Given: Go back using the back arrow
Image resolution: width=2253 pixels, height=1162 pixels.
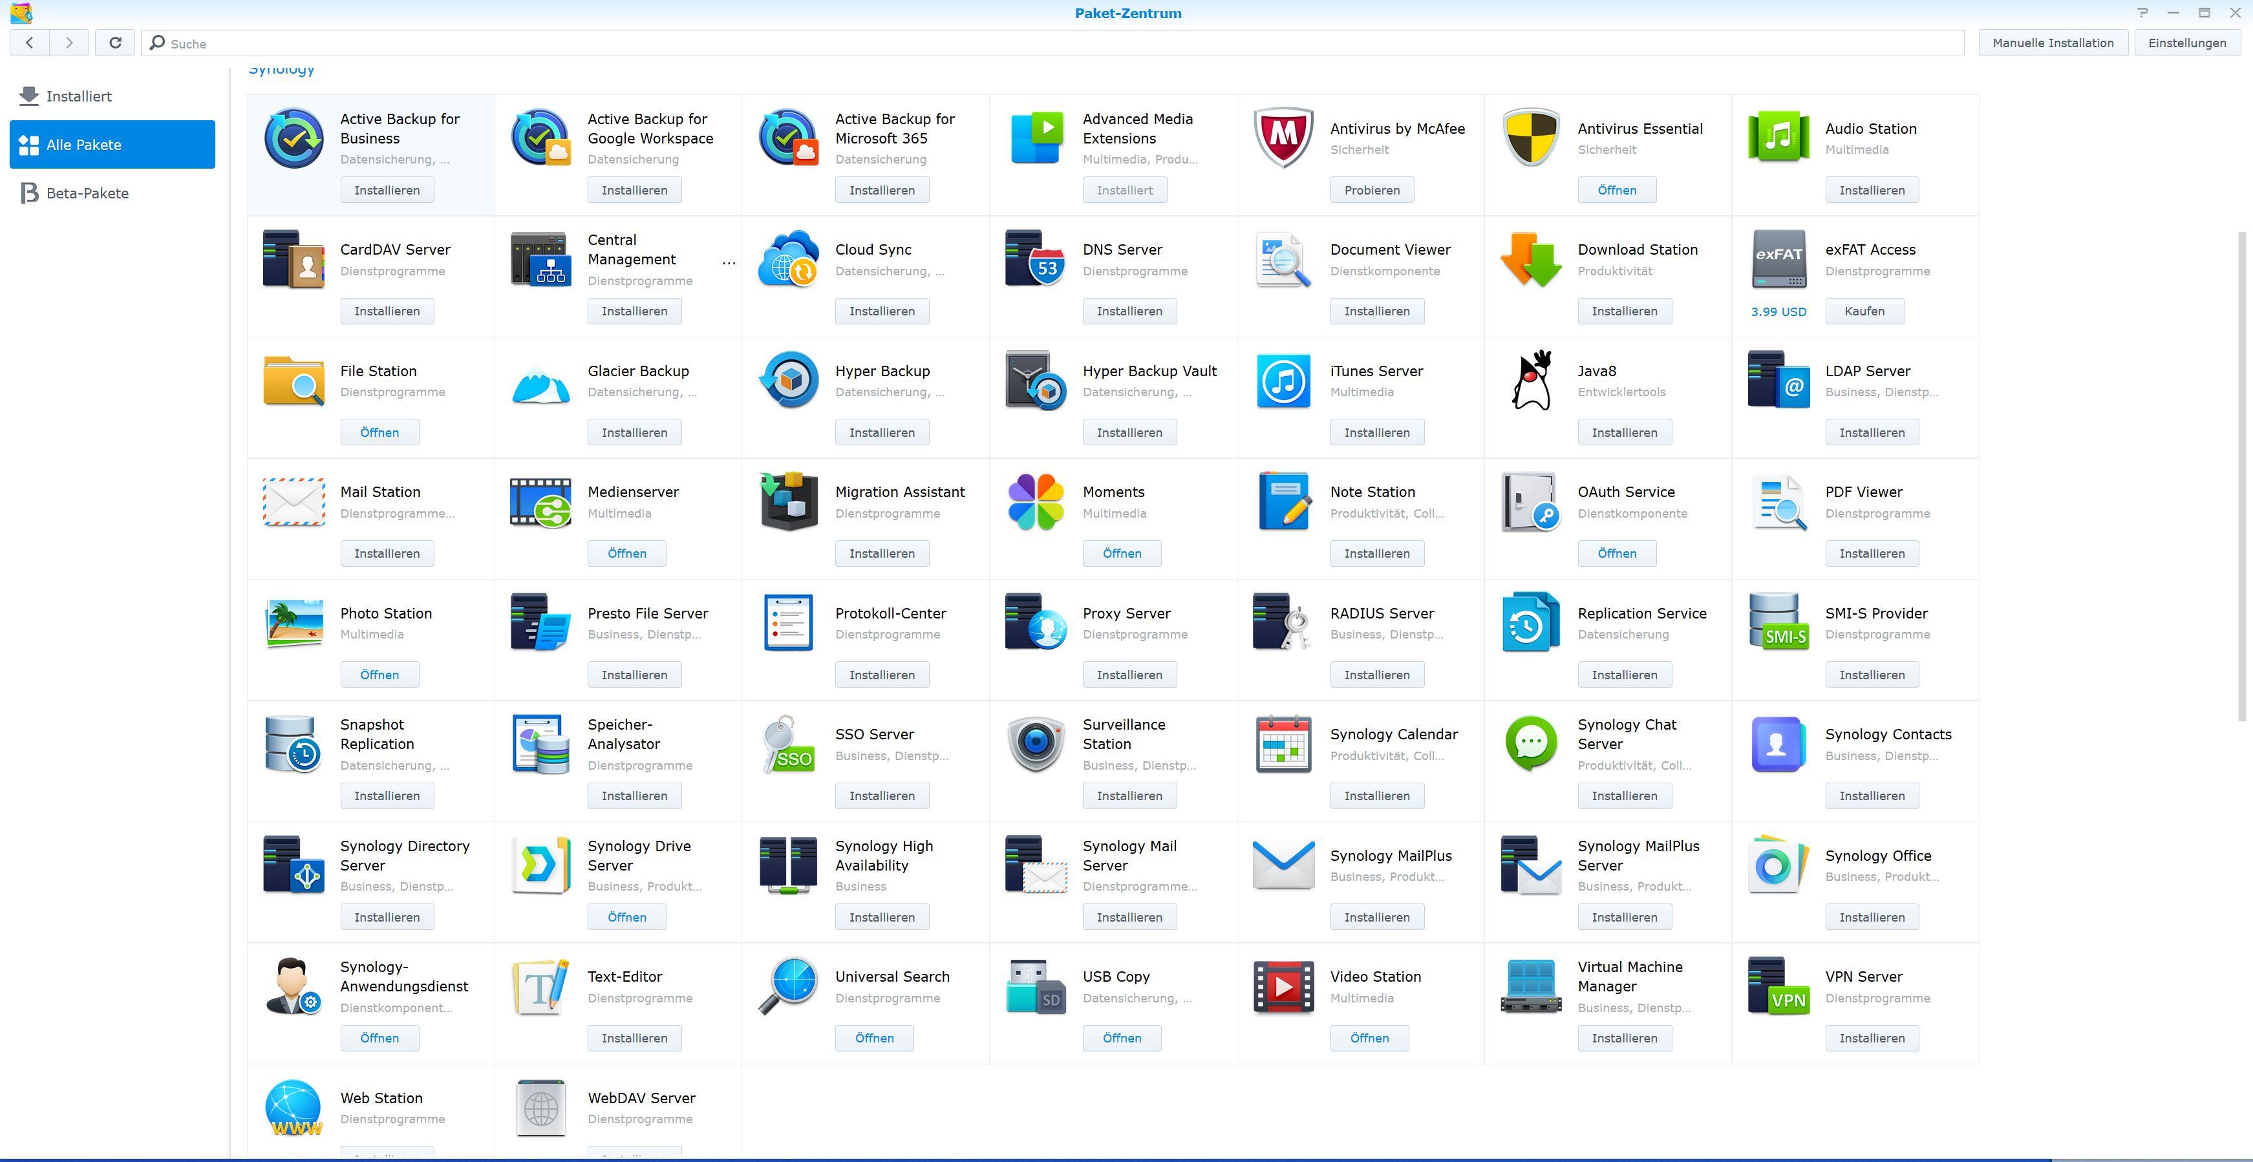Looking at the screenshot, I should (30, 43).
